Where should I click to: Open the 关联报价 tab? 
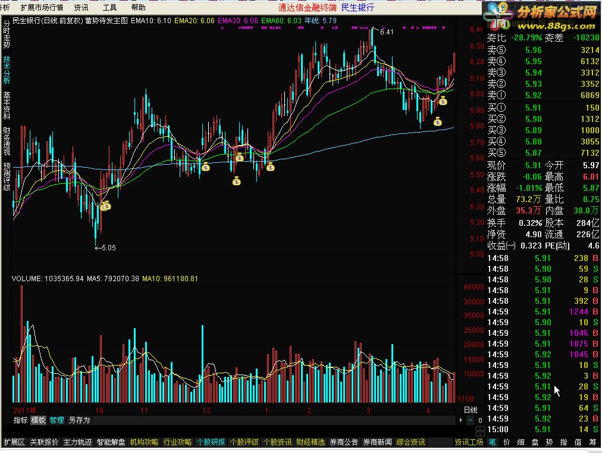point(44,442)
